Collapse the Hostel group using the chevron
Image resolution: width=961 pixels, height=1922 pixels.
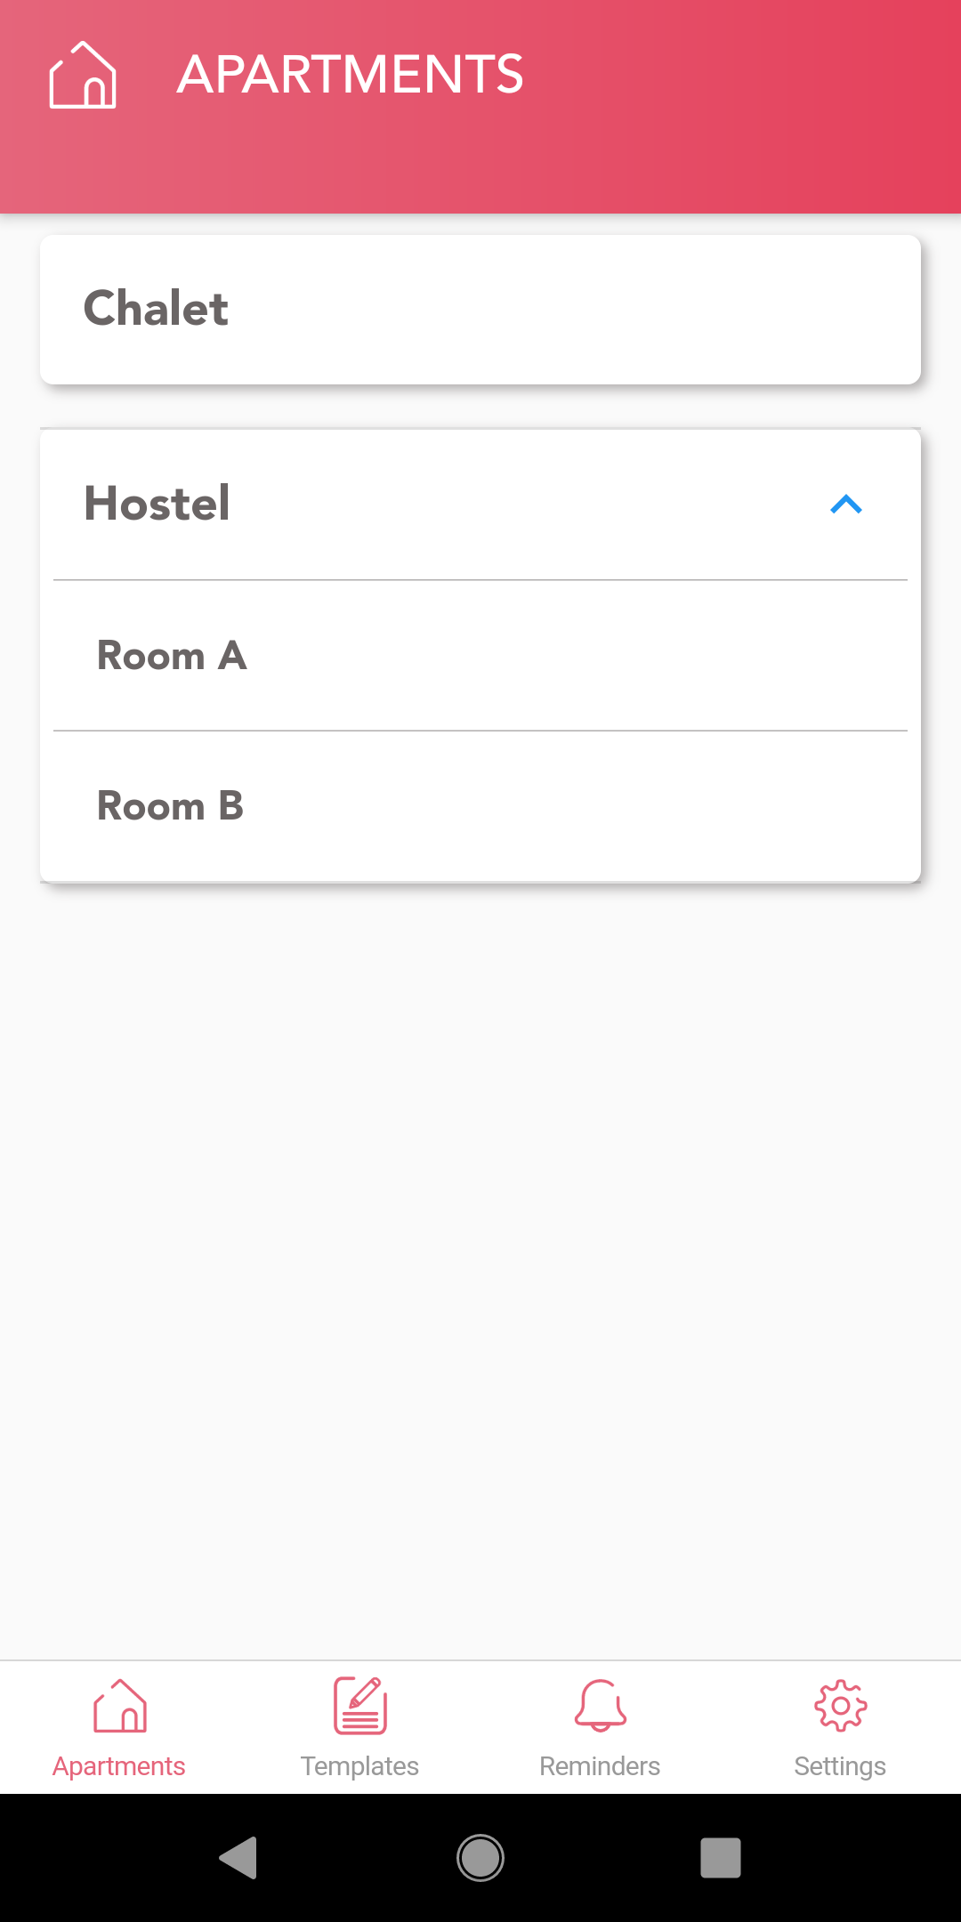845,505
